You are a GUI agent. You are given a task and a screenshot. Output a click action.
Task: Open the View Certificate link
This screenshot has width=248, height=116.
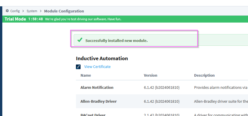coord(97,67)
